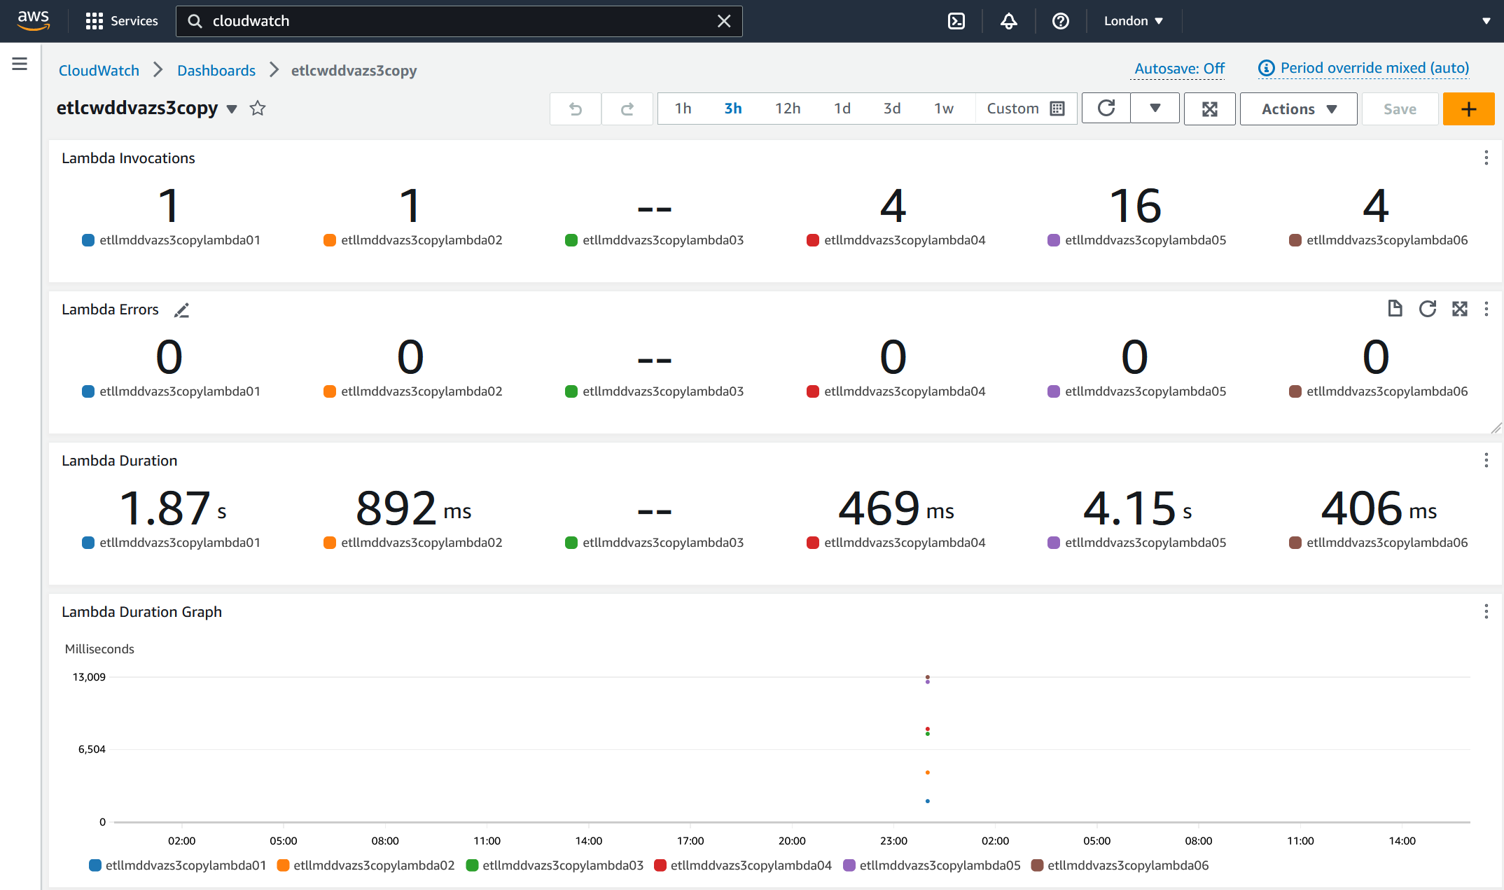Switch to the 12h time range
Screen dimensions: 1504x890
[x=787, y=109]
